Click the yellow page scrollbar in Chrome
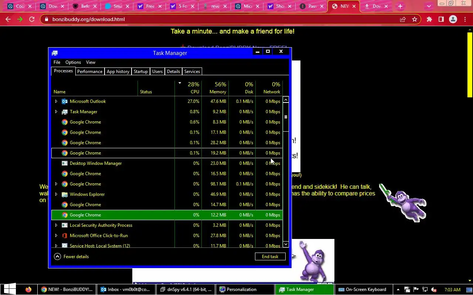This screenshot has height=295, width=473. coord(470,65)
